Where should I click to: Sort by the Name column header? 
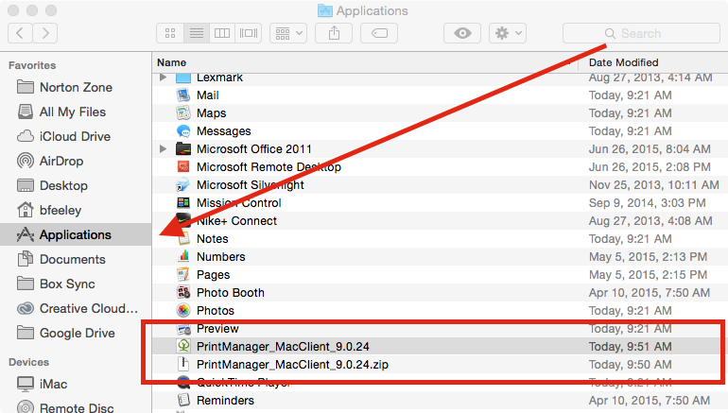tap(171, 62)
